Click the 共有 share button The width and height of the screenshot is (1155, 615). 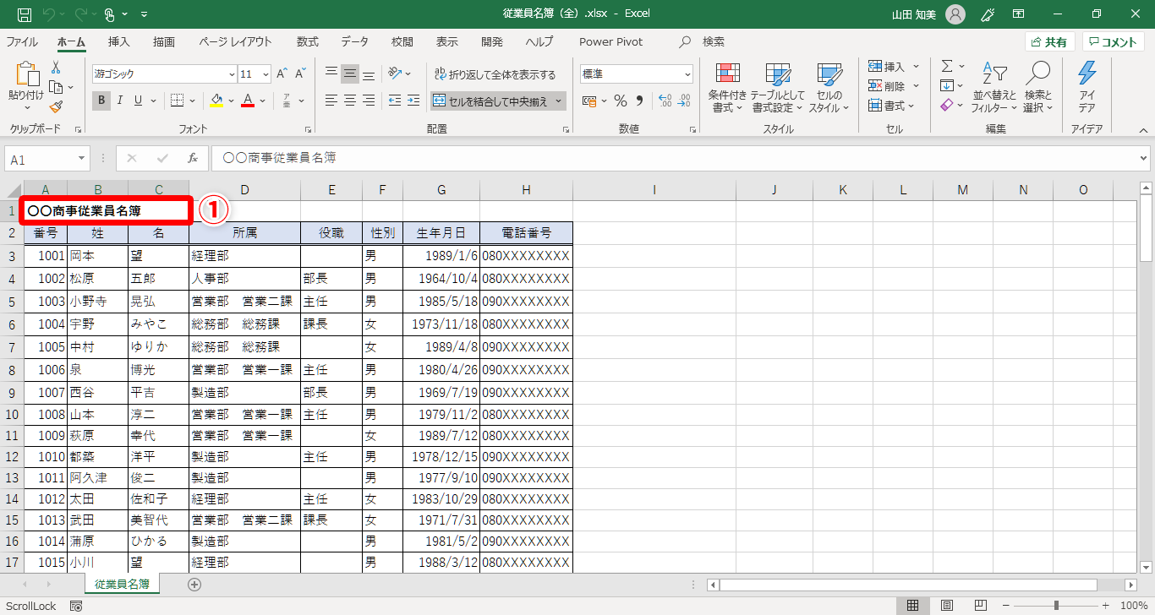coord(1049,42)
